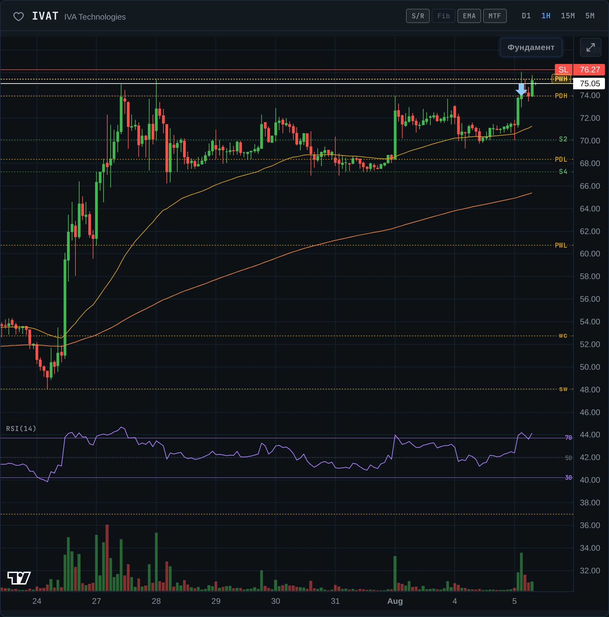Switch to 5M timeframe
The width and height of the screenshot is (609, 617).
[x=590, y=16]
